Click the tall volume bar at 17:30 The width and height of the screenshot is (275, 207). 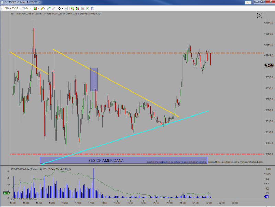[94, 183]
